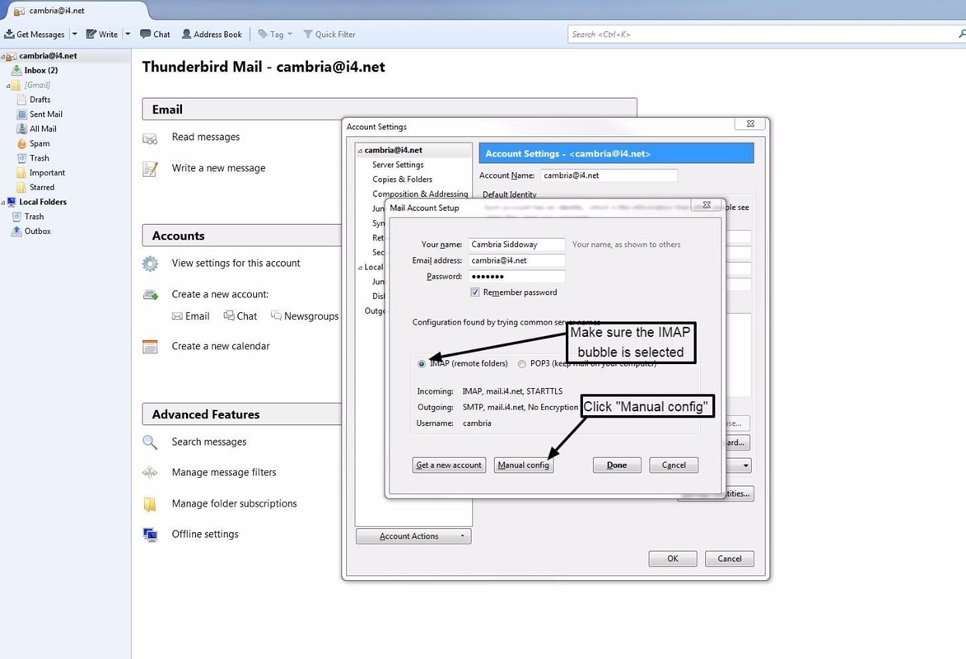This screenshot has width=966, height=659.
Task: Click the Drafts folder icon
Action: click(x=22, y=99)
